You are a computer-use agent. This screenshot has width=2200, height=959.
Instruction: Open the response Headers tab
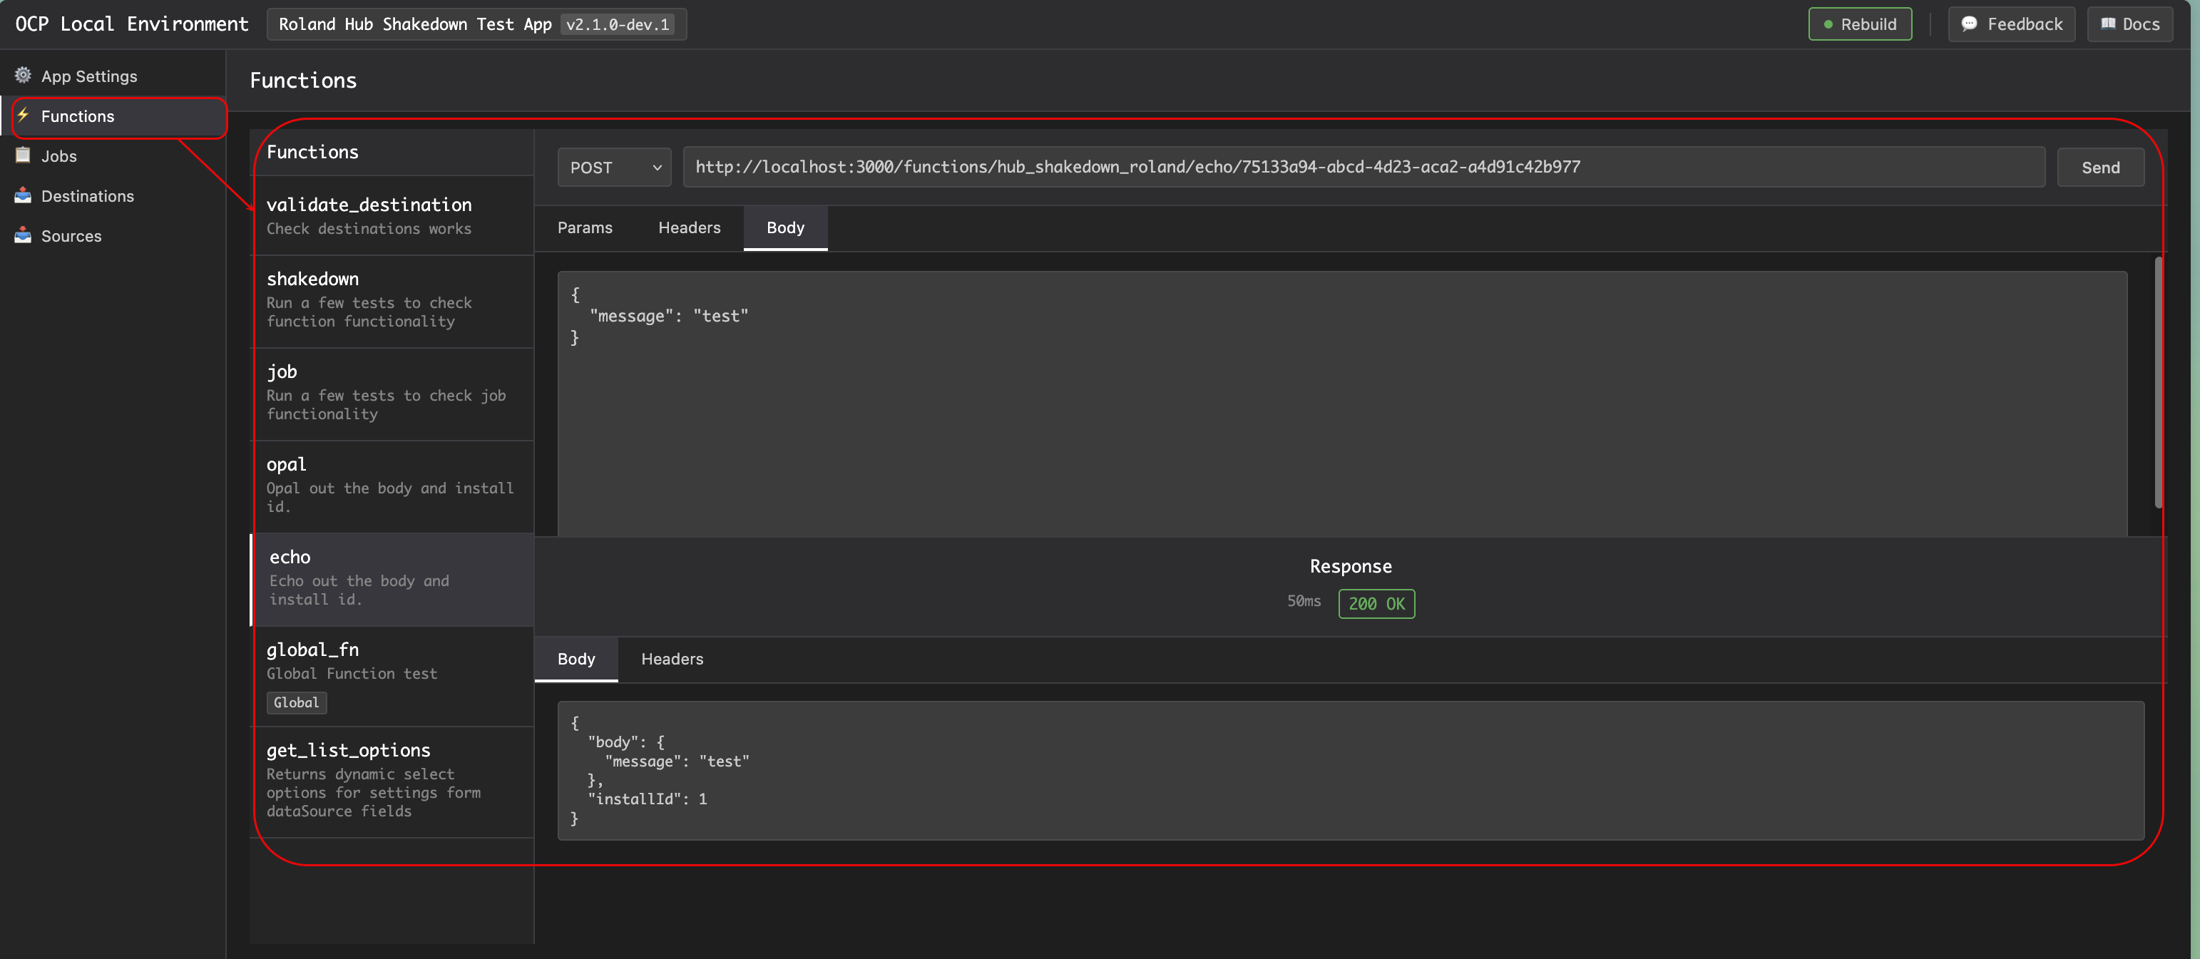pyautogui.click(x=671, y=660)
